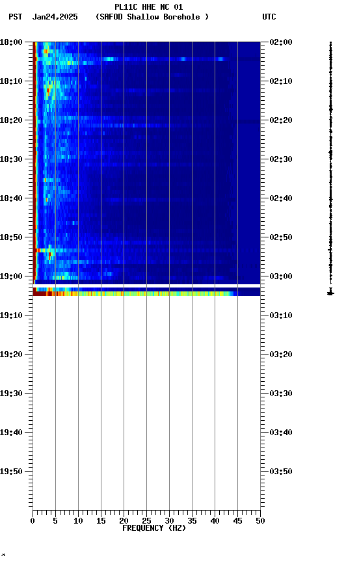Click the 03:10 UTC time label

pyautogui.click(x=281, y=315)
